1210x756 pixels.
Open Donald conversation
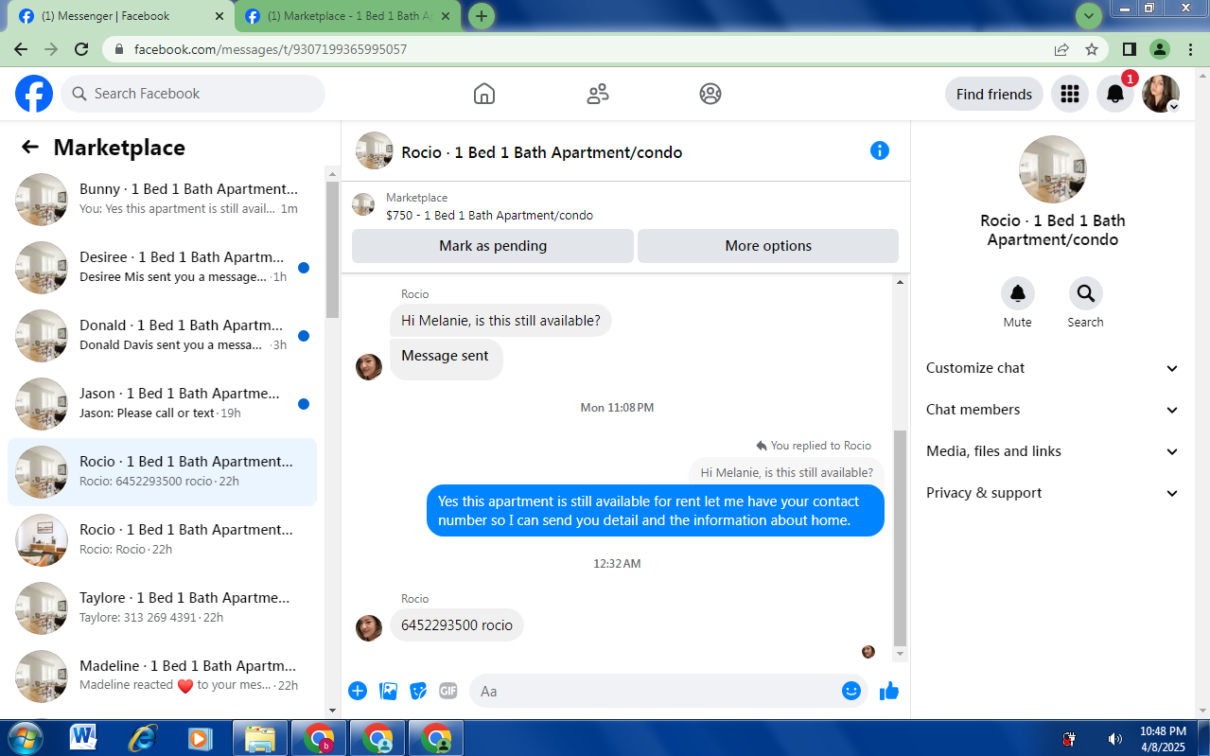click(162, 336)
